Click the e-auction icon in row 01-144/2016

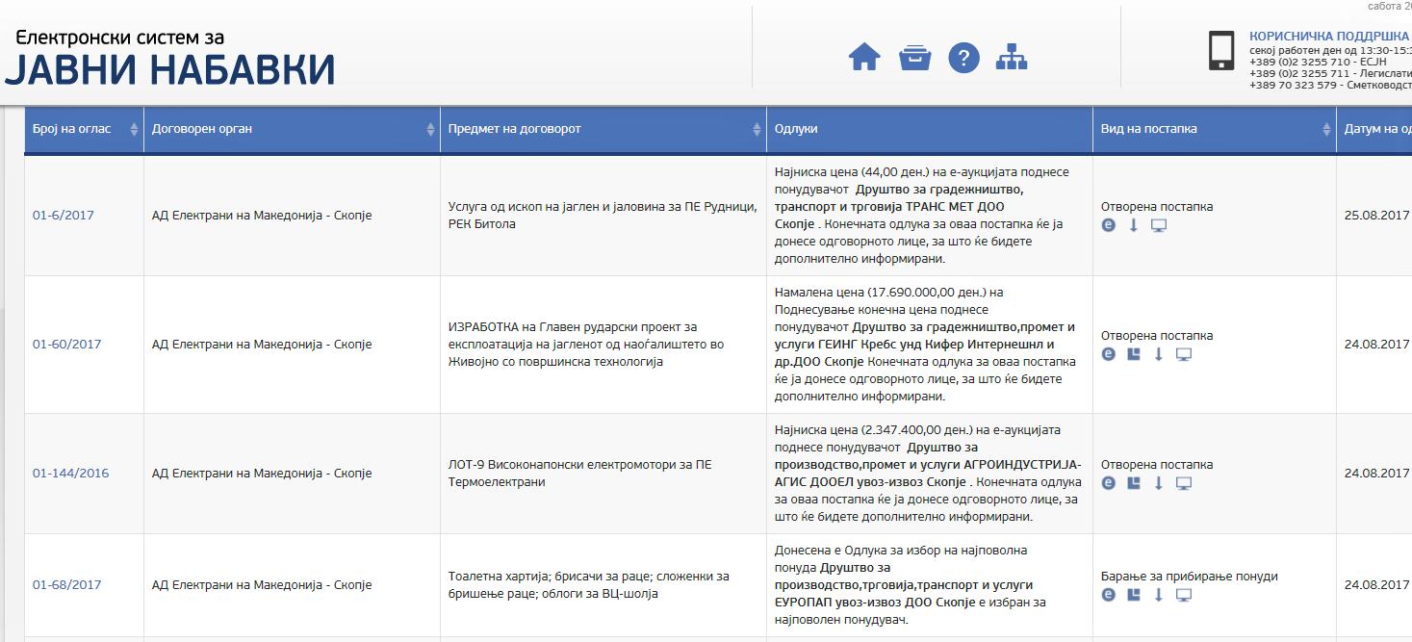point(1109,483)
